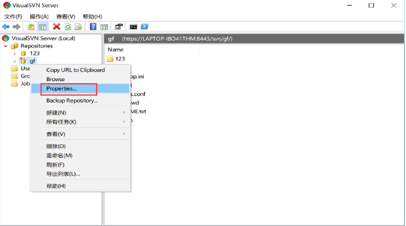This screenshot has height=226, width=406.
Task: Minimize the VisualSVN Server window
Action: coord(350,5)
